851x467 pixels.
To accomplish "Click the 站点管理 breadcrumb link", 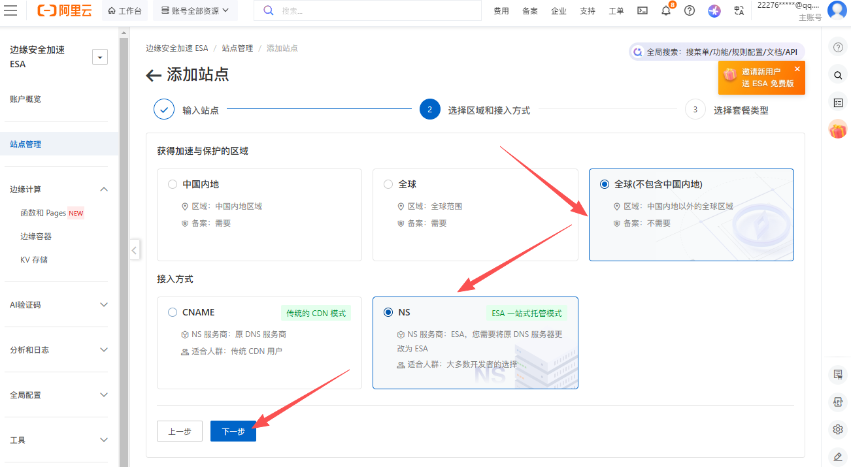I will [237, 48].
